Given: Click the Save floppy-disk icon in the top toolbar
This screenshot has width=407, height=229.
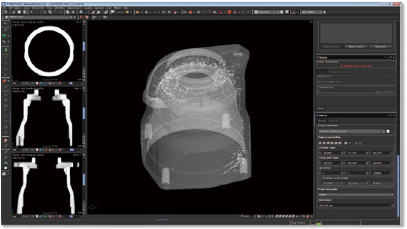Looking at the screenshot, I should (x=19, y=12).
